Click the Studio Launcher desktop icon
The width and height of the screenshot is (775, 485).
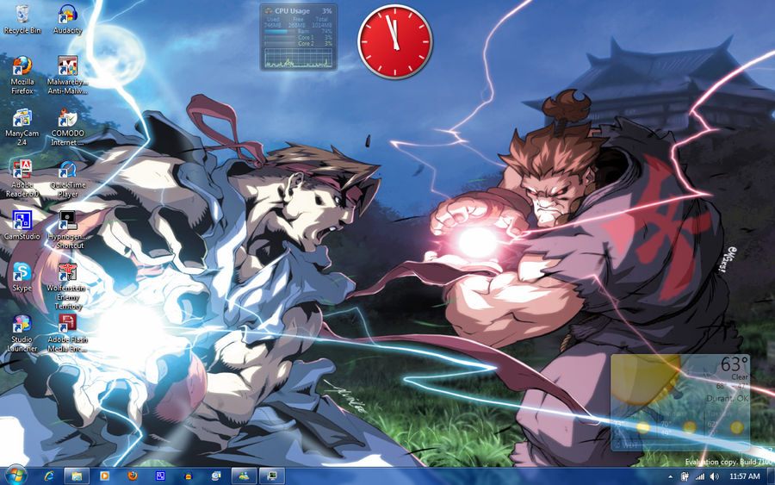point(22,333)
